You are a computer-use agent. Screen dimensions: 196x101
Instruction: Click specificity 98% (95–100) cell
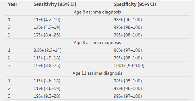pyautogui.click(x=128, y=81)
